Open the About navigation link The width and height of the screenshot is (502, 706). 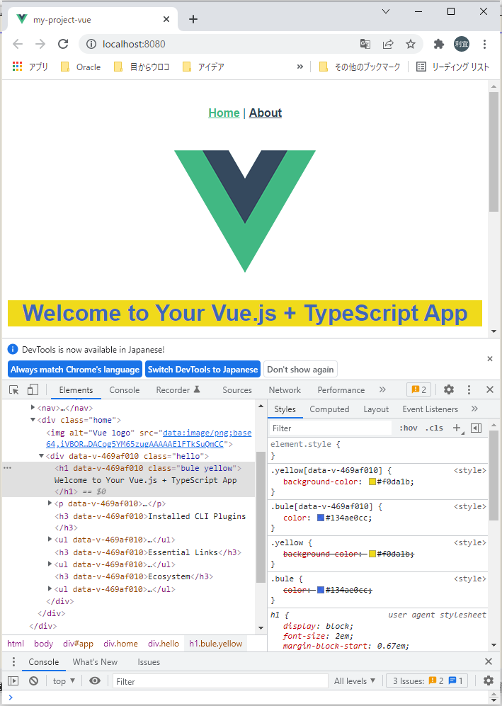(266, 113)
